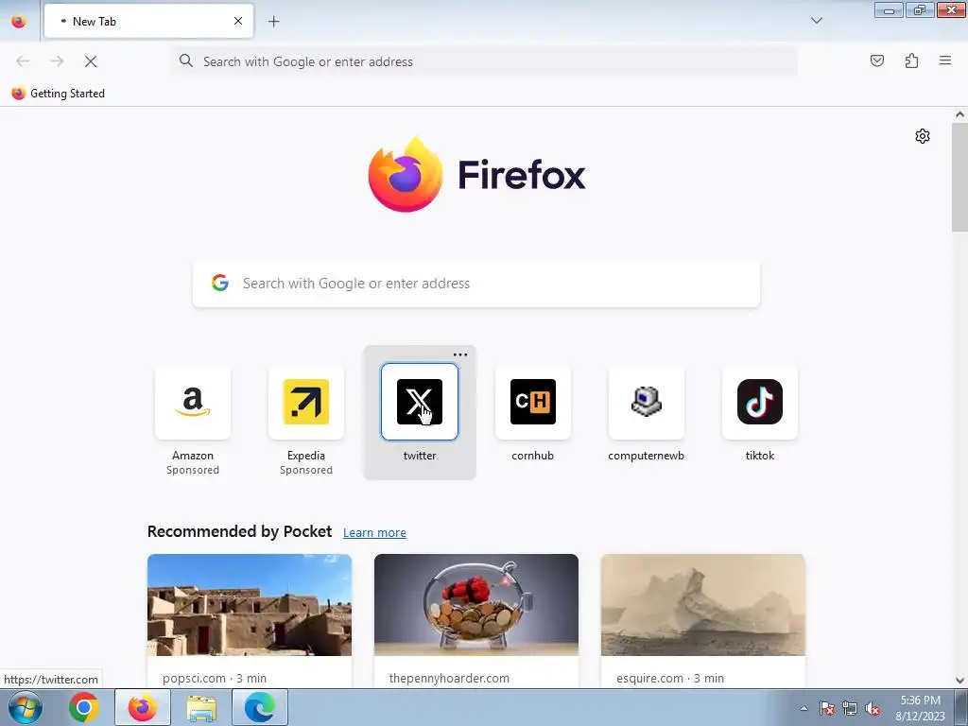This screenshot has width=968, height=726.
Task: Open the Amazon sponsored shortcut tile
Action: (x=193, y=403)
